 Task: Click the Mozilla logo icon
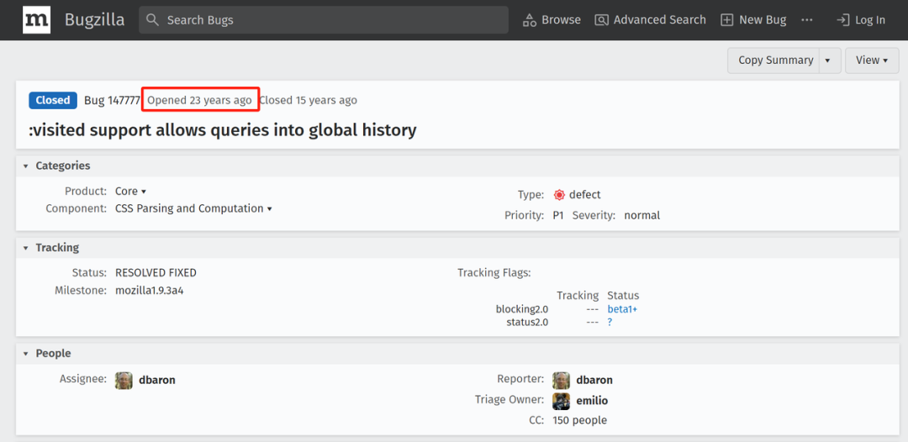click(x=36, y=20)
